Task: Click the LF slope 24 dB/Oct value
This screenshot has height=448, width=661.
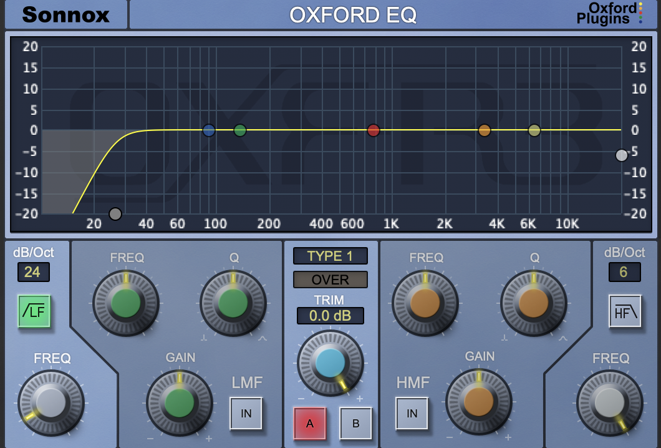Action: pos(33,272)
